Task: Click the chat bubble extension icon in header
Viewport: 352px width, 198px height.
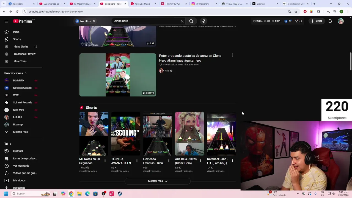Action: click(x=301, y=21)
